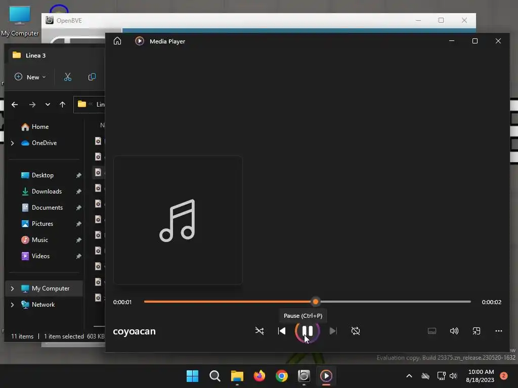Launch Firefox from taskbar
Screen dimensions: 518x388
coord(260,376)
